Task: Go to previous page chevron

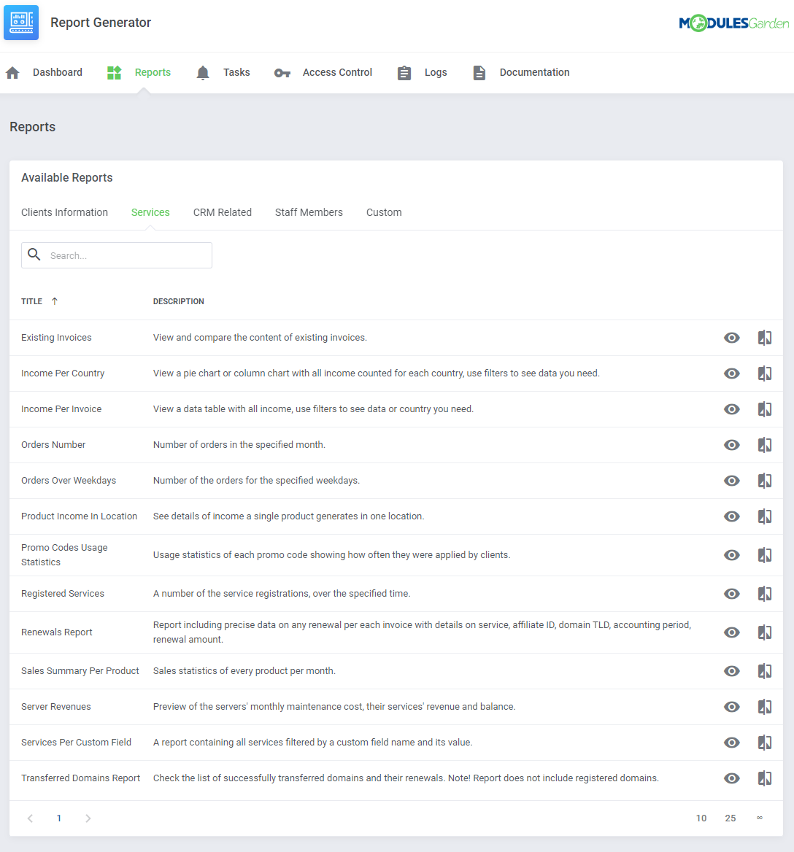Action: (x=31, y=818)
